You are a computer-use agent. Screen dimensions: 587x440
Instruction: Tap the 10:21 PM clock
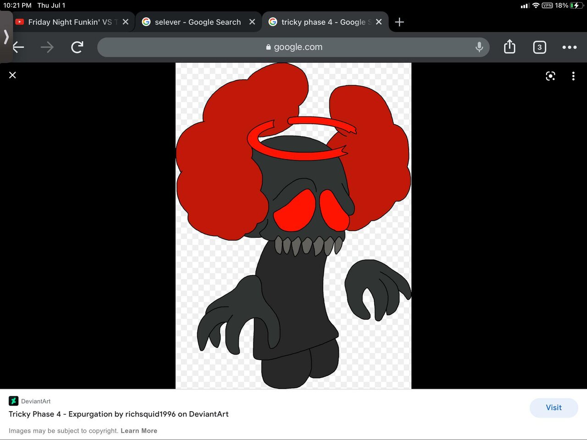pos(17,5)
